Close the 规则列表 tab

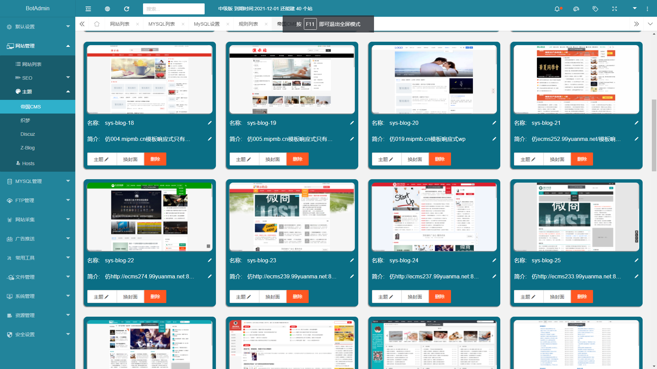click(266, 24)
